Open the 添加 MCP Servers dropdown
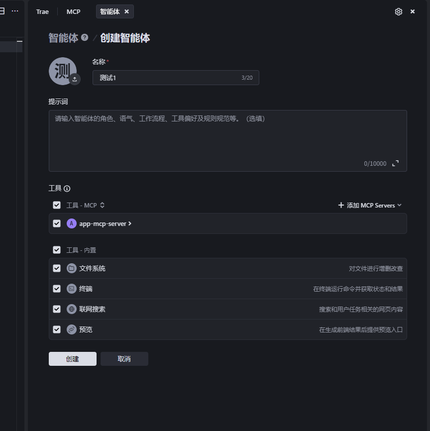This screenshot has width=430, height=431. point(369,205)
